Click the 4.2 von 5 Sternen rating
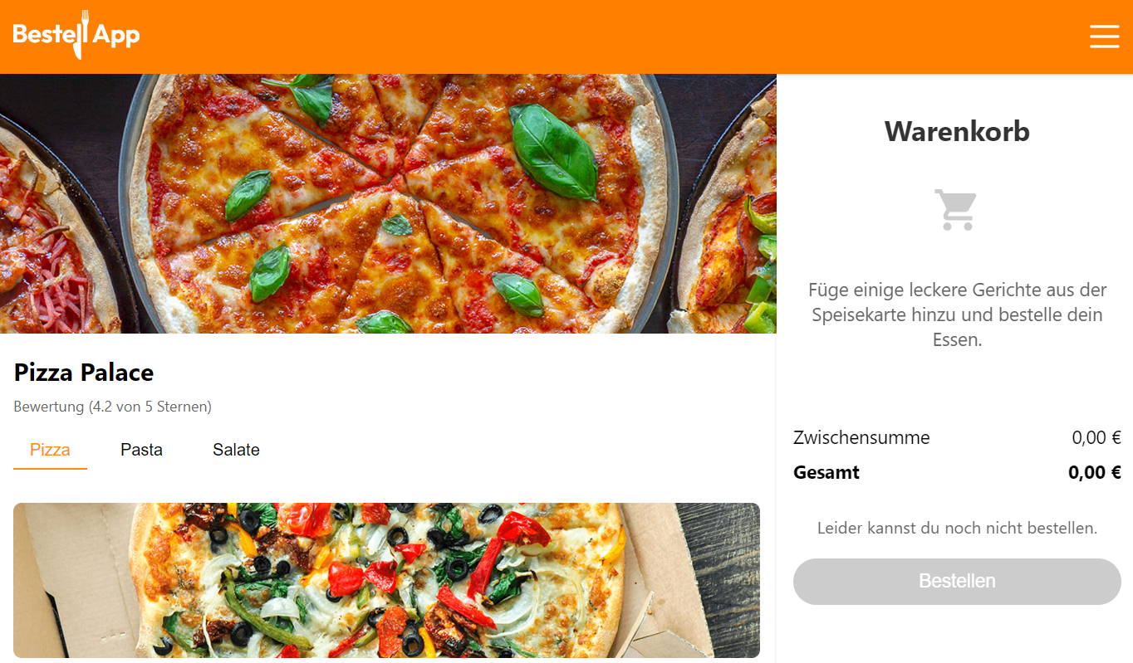Screen dimensions: 1133x663 (112, 407)
